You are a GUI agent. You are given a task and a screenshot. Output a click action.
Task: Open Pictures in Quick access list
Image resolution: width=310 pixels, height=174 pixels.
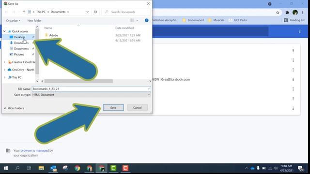coord(19,54)
